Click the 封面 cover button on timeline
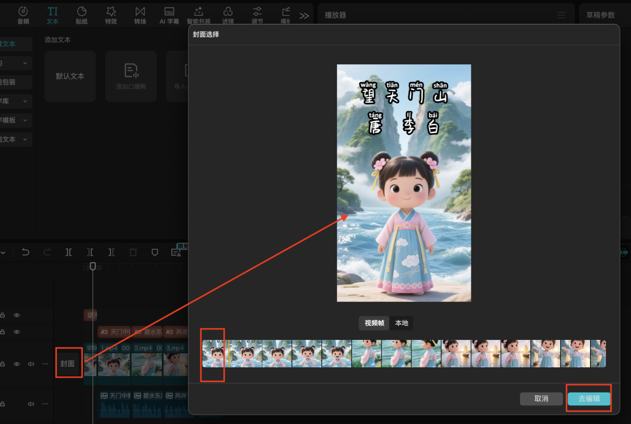Screen dimensions: 631x424 (x=68, y=363)
